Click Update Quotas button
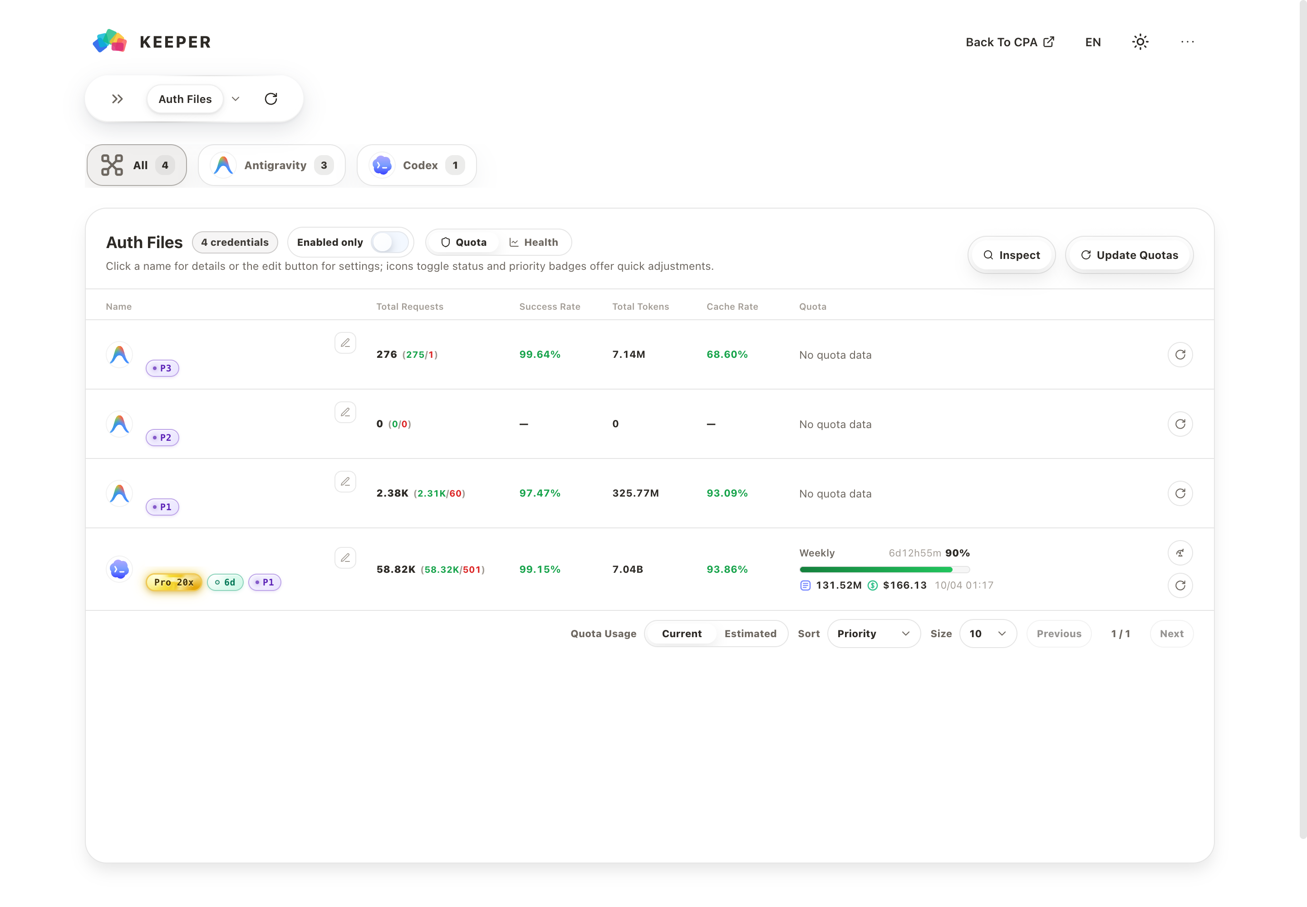Image resolution: width=1307 pixels, height=907 pixels. [1129, 255]
